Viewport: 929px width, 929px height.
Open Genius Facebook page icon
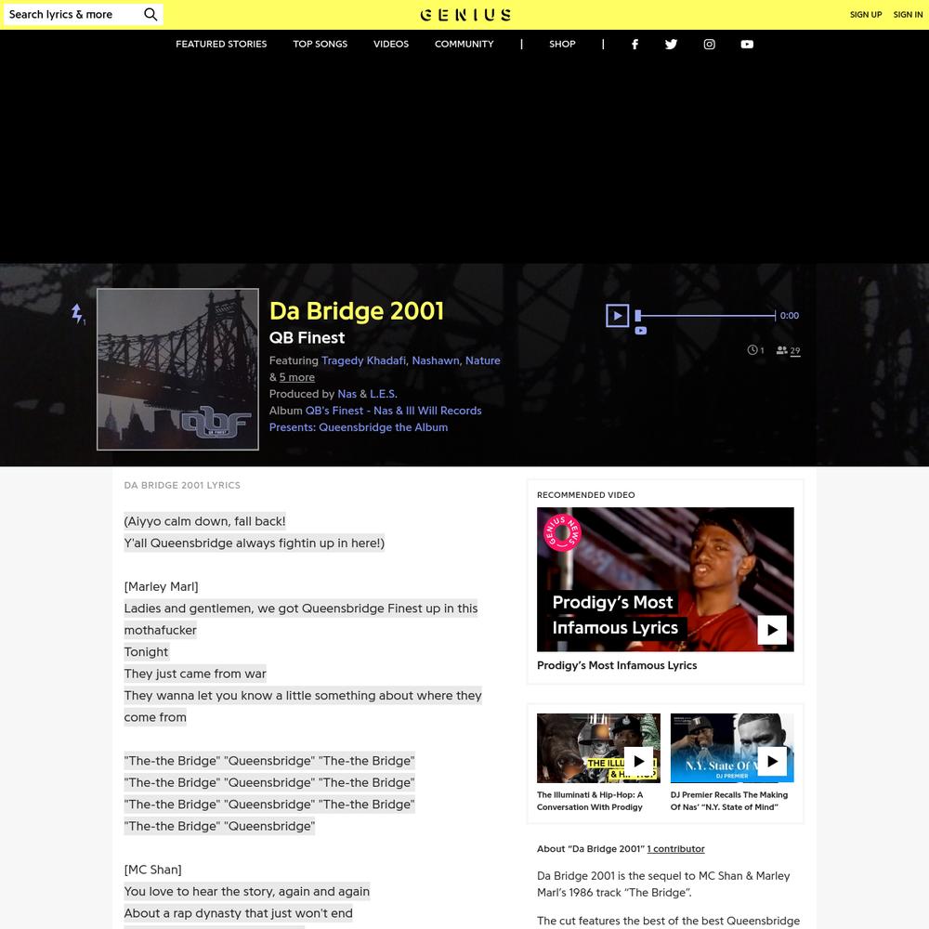[x=635, y=44]
